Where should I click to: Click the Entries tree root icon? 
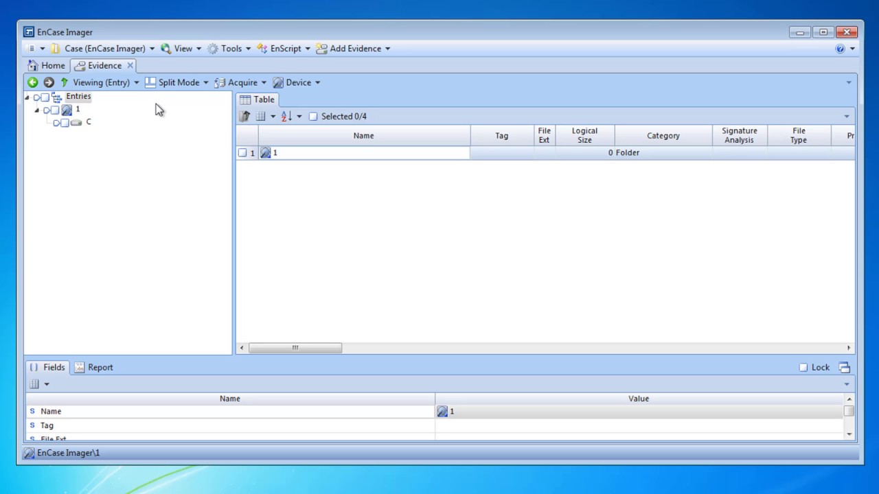click(57, 97)
